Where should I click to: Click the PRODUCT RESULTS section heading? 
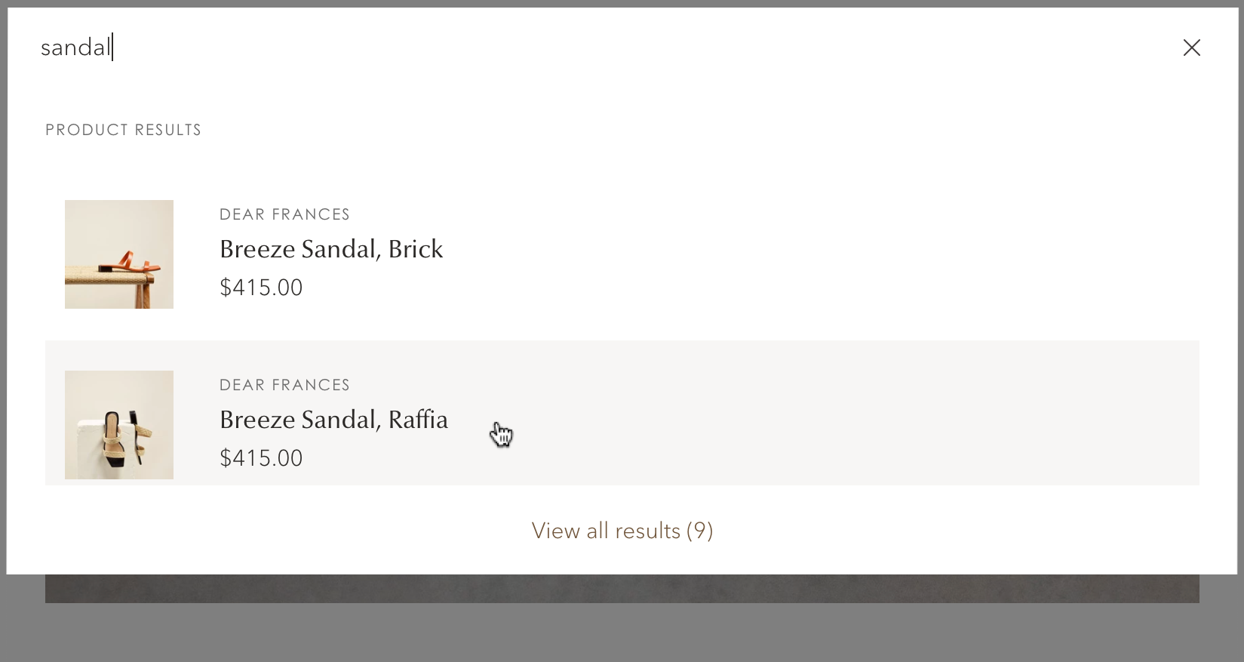pos(123,129)
